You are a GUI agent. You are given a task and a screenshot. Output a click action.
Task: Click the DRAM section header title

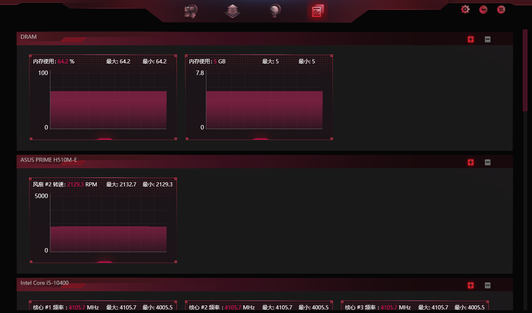click(29, 37)
